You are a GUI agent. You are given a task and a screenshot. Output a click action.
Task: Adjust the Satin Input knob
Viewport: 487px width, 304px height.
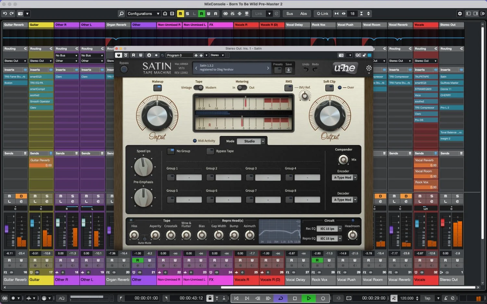click(157, 116)
